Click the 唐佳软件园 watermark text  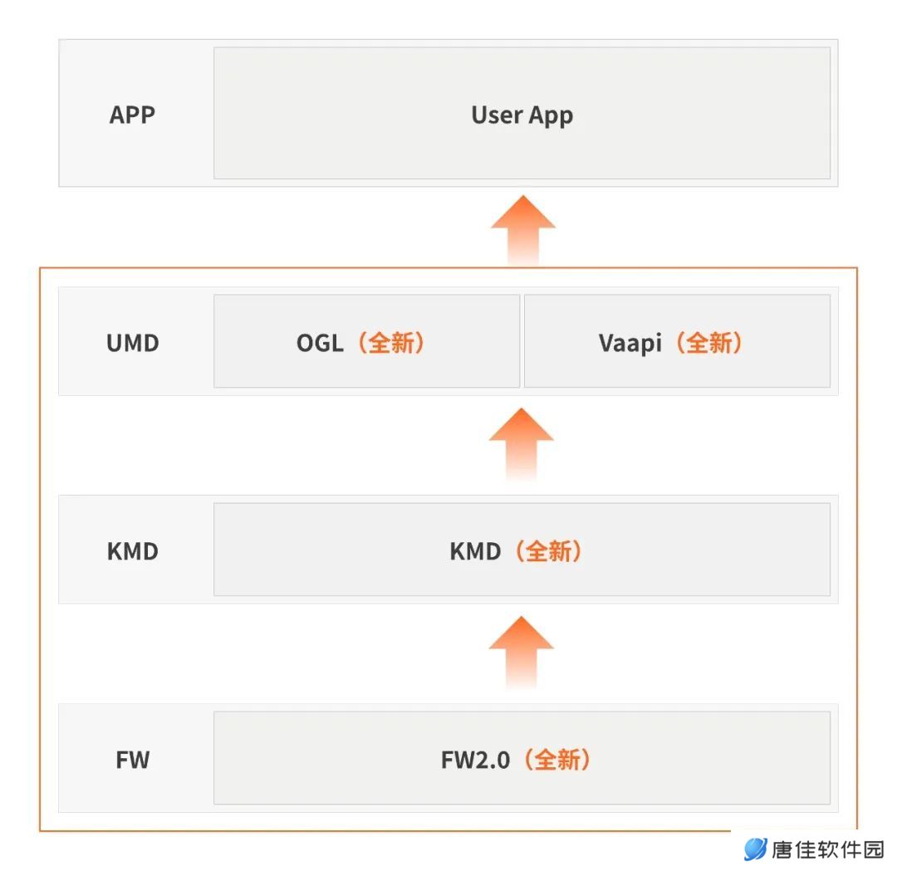(828, 850)
